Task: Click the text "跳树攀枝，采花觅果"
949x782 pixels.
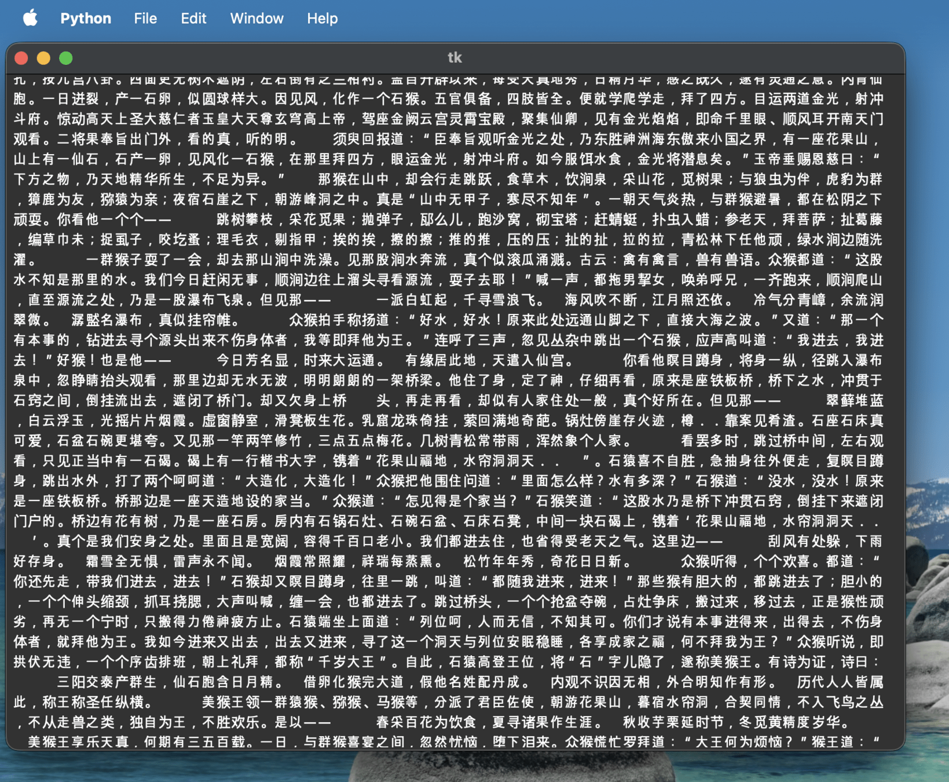Action: tap(281, 220)
